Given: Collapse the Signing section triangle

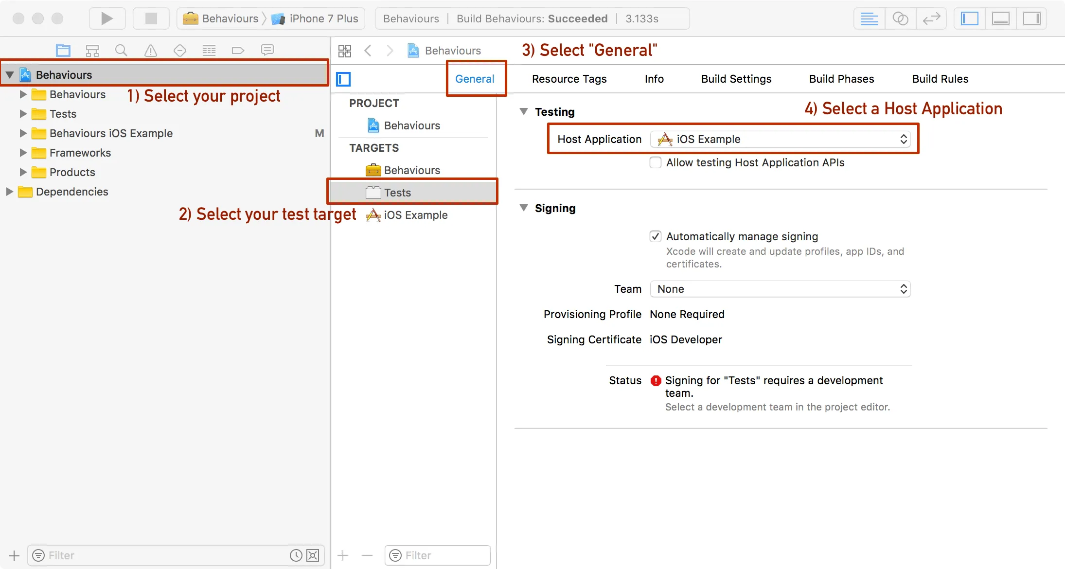Looking at the screenshot, I should (524, 208).
